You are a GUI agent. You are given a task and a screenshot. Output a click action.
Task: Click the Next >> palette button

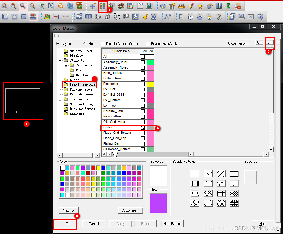pyautogui.click(x=68, y=210)
